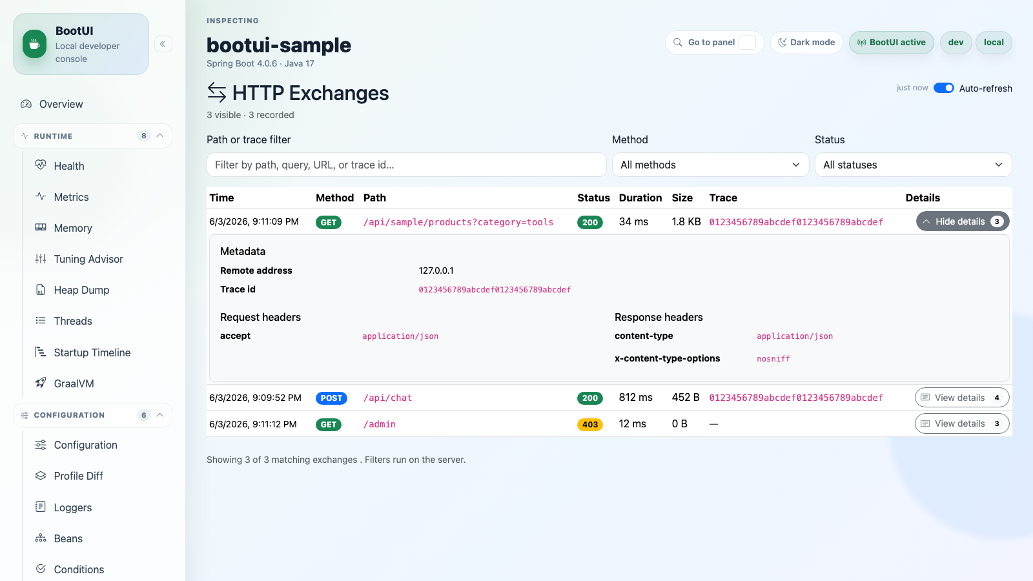Image resolution: width=1033 pixels, height=581 pixels.
Task: Click the Duration column header
Action: pos(640,198)
